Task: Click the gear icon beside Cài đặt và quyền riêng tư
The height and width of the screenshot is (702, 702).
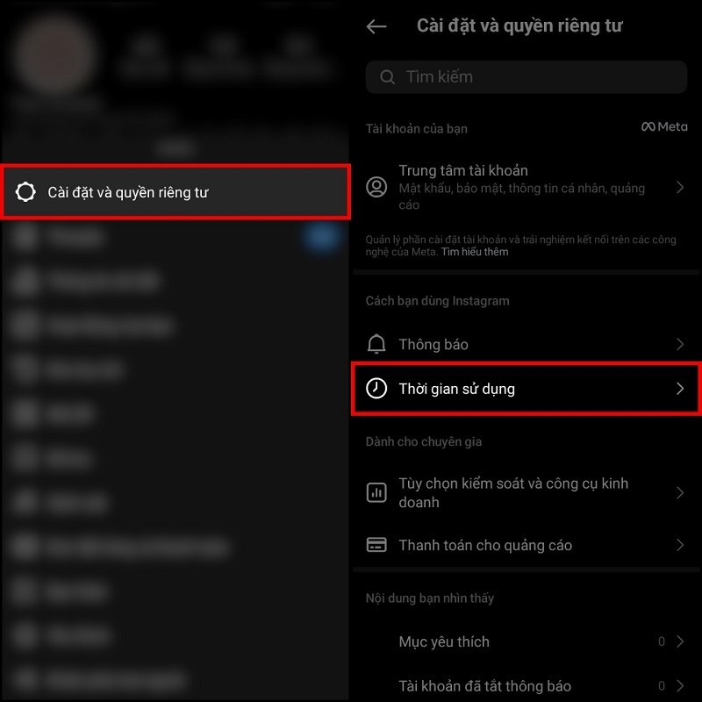Action: [25, 191]
